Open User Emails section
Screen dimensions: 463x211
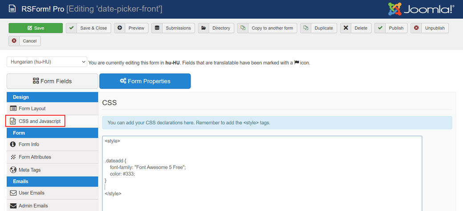52,193
